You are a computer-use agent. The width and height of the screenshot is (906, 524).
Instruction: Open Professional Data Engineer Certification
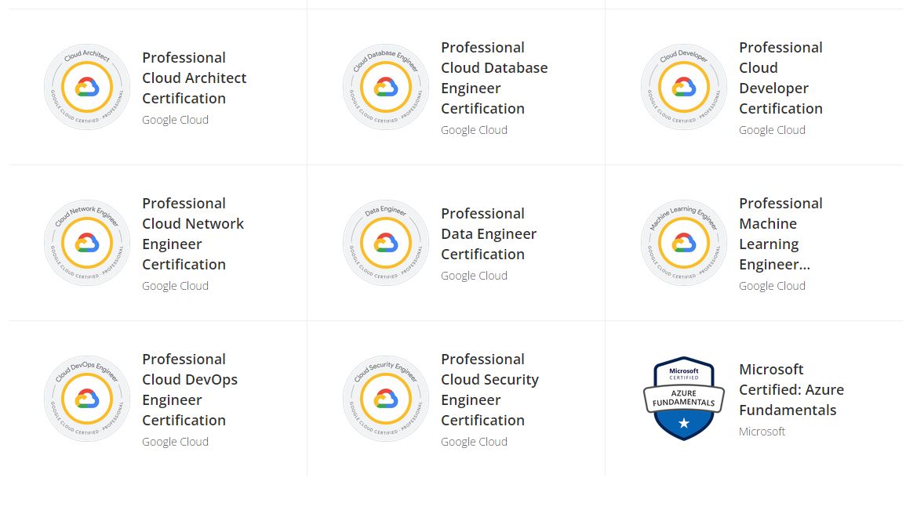tap(489, 233)
